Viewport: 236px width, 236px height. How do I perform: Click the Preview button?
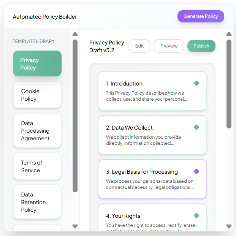pyautogui.click(x=169, y=46)
